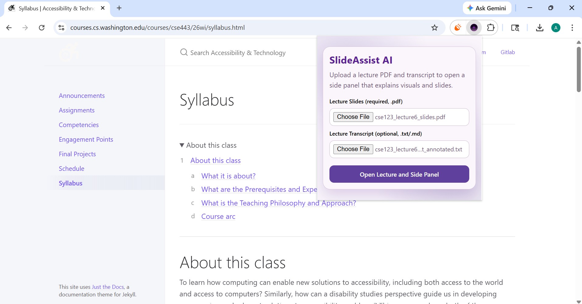Choose File for Lecture Slides upload

click(353, 117)
